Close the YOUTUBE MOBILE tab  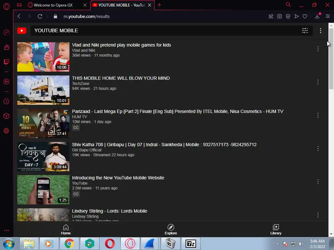pos(149,5)
